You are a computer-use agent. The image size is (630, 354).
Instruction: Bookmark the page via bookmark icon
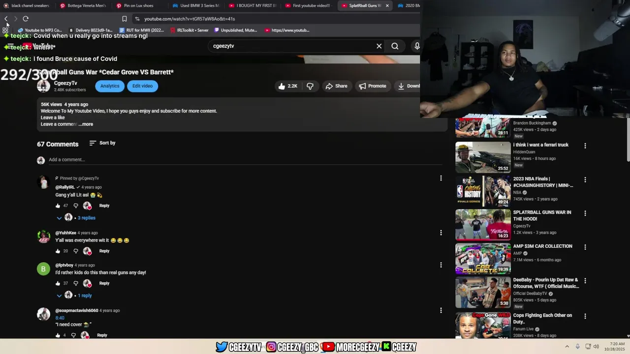tap(125, 19)
